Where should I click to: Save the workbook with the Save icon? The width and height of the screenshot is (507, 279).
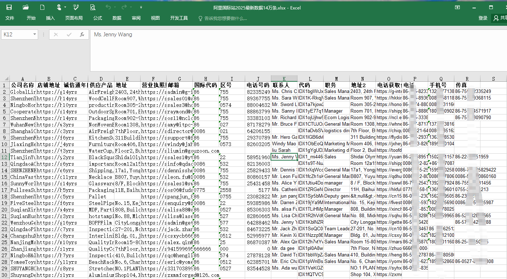coord(9,7)
